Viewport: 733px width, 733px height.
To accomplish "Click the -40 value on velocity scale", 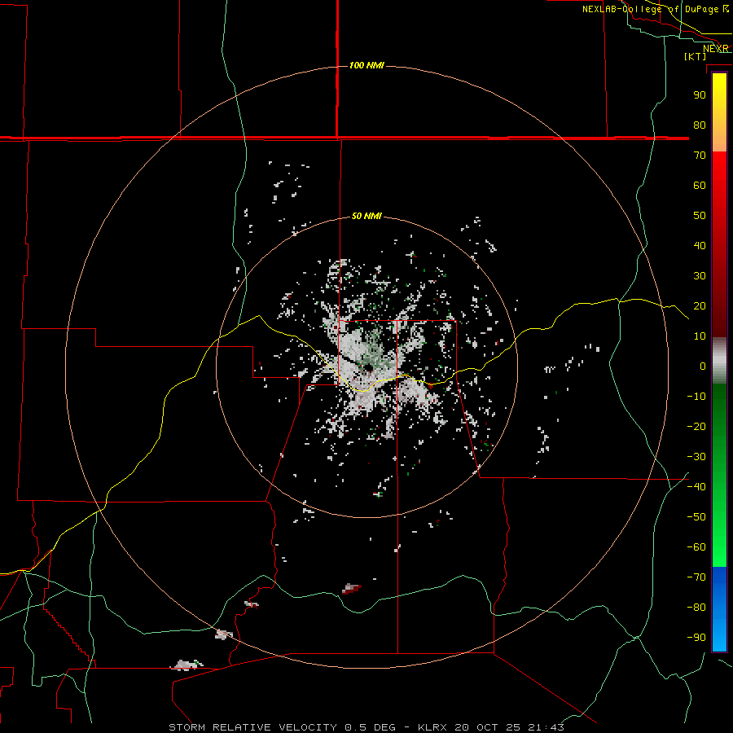I will (x=696, y=487).
